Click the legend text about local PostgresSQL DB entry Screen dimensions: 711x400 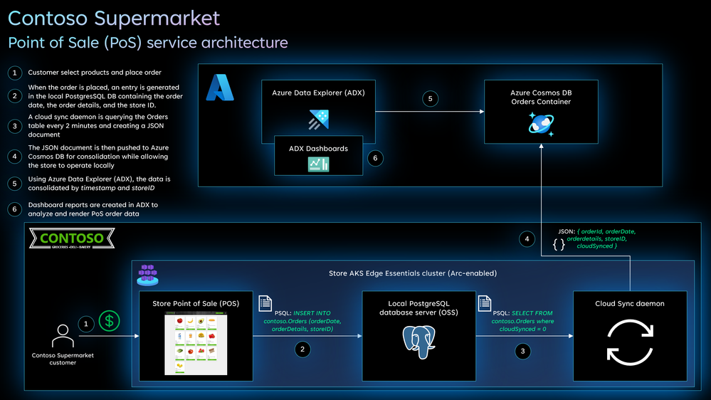tap(105, 96)
